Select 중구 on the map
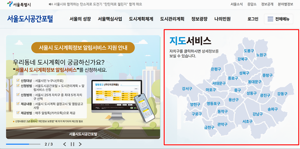This screenshot has height=149, width=300. pos(237,90)
